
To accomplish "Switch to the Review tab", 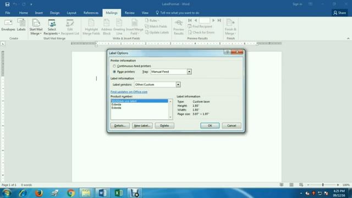I will coord(130,13).
